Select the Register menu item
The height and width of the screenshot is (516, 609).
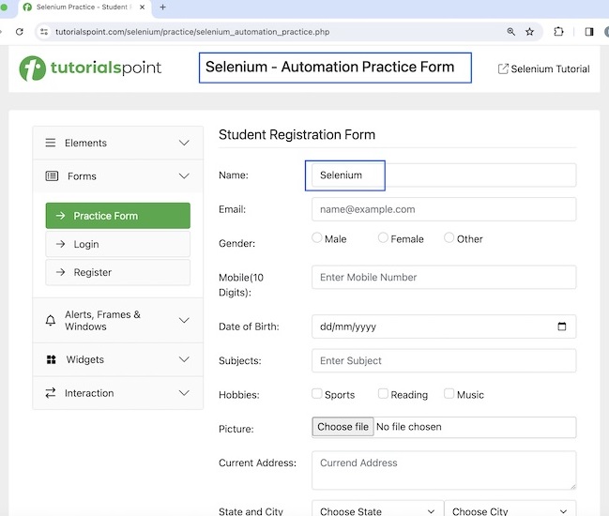click(x=117, y=273)
